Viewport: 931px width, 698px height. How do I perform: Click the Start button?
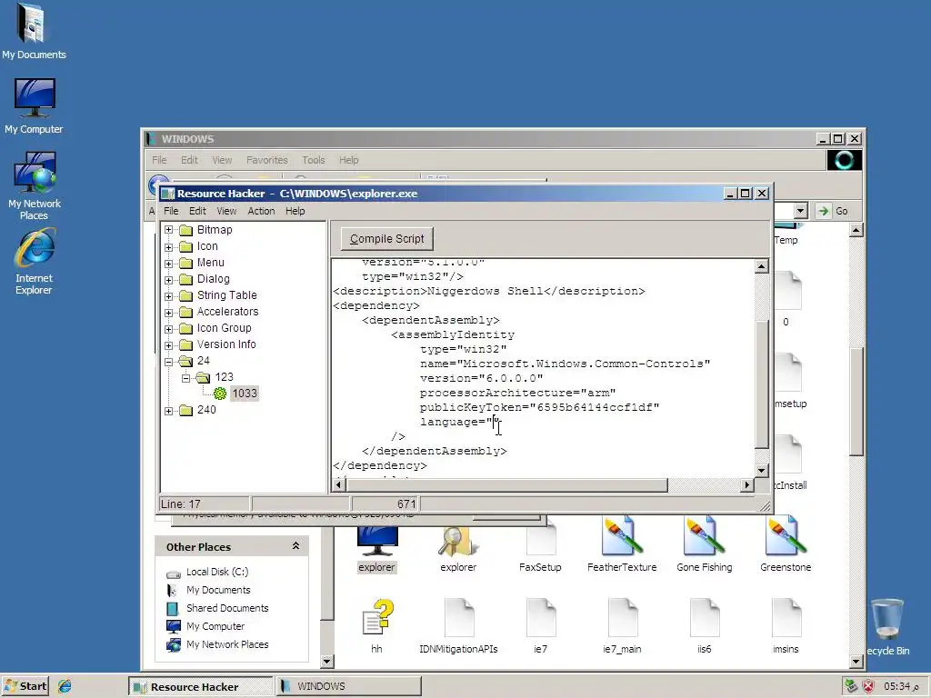[x=25, y=686]
